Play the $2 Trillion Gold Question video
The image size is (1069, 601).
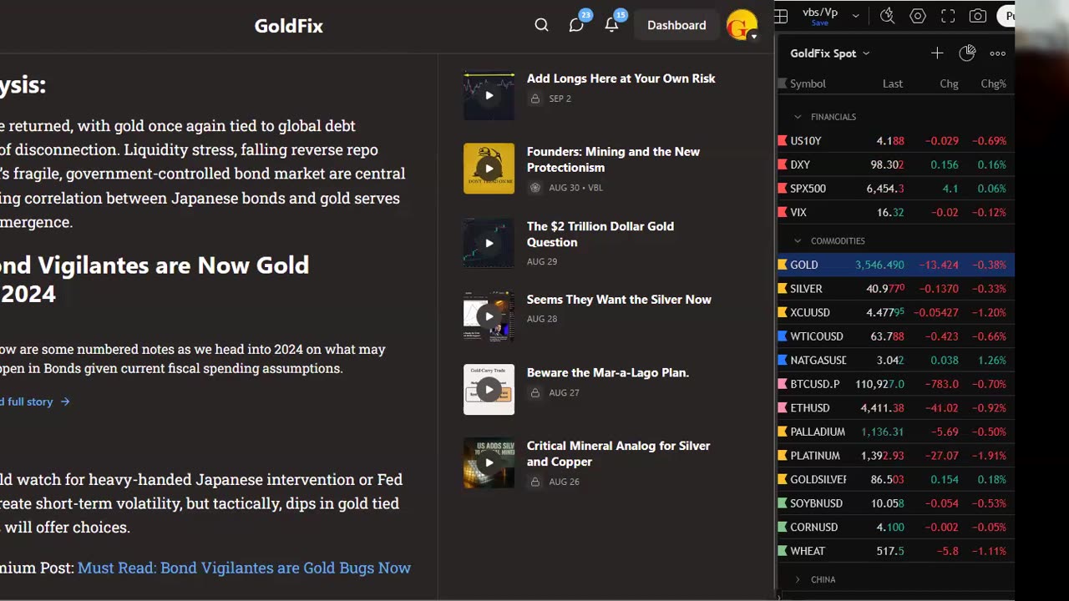(489, 243)
